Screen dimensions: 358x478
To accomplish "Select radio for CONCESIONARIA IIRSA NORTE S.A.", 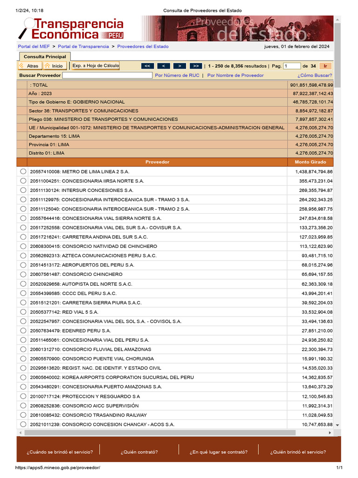I will (23, 181).
